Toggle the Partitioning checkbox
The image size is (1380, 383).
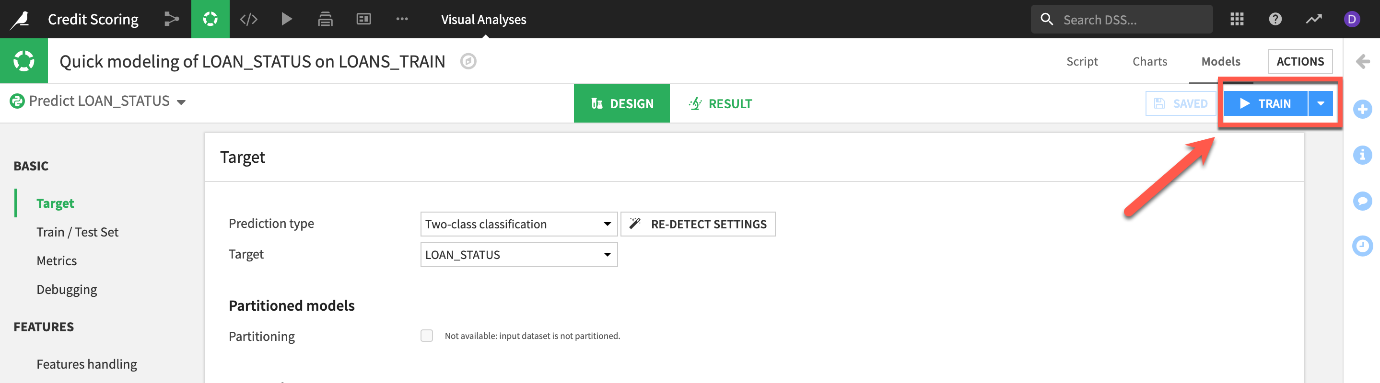426,336
